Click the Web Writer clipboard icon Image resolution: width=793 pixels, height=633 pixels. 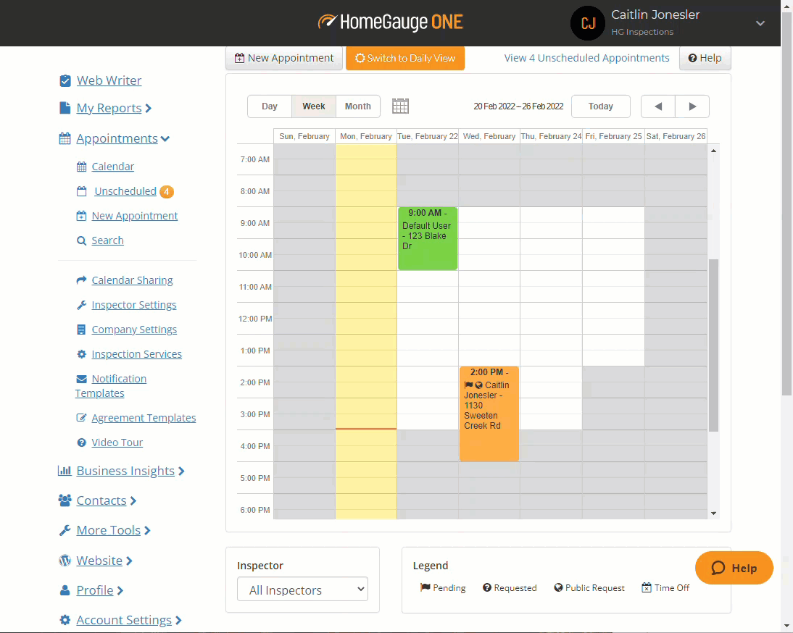[x=65, y=80]
